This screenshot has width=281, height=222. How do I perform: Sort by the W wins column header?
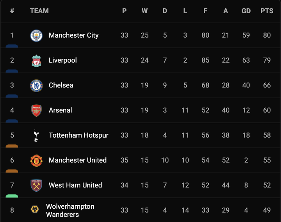point(144,11)
